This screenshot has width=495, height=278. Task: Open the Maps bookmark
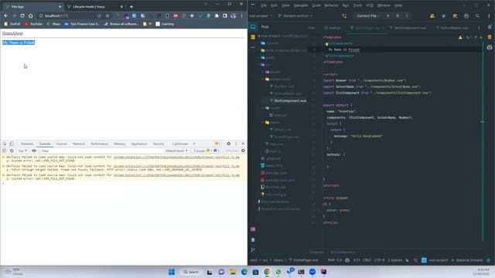[x=53, y=24]
